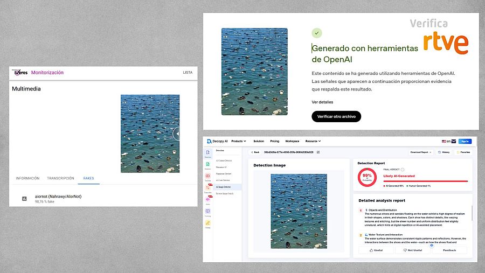Open the en language selector
This screenshot has width=485, height=273.
point(448,141)
